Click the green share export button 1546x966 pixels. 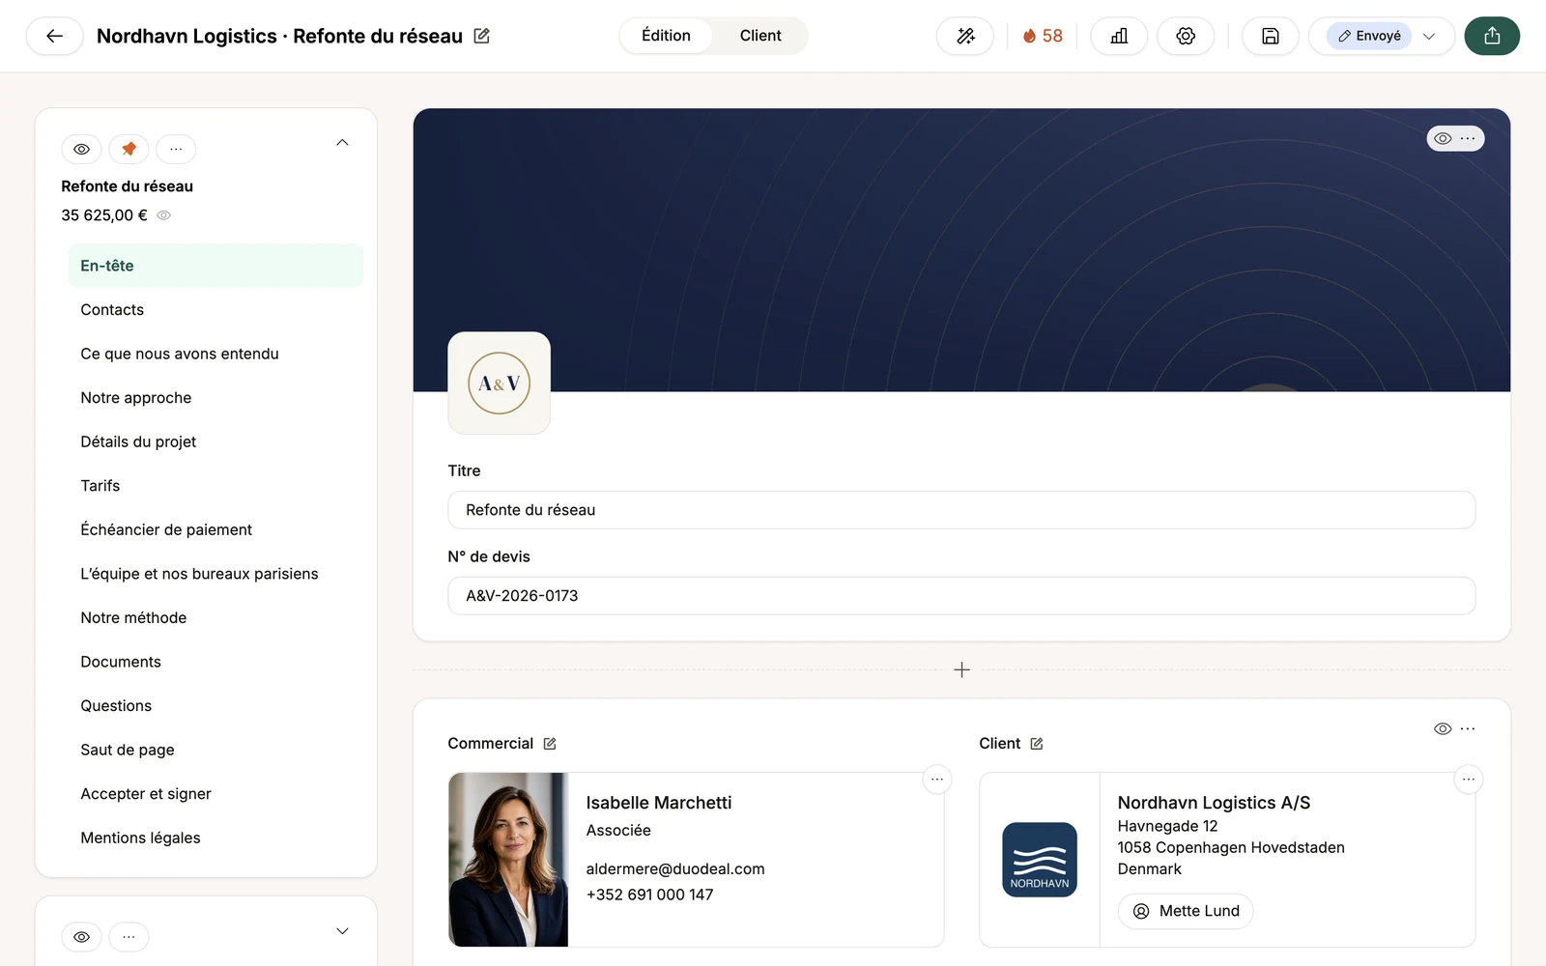(1492, 36)
